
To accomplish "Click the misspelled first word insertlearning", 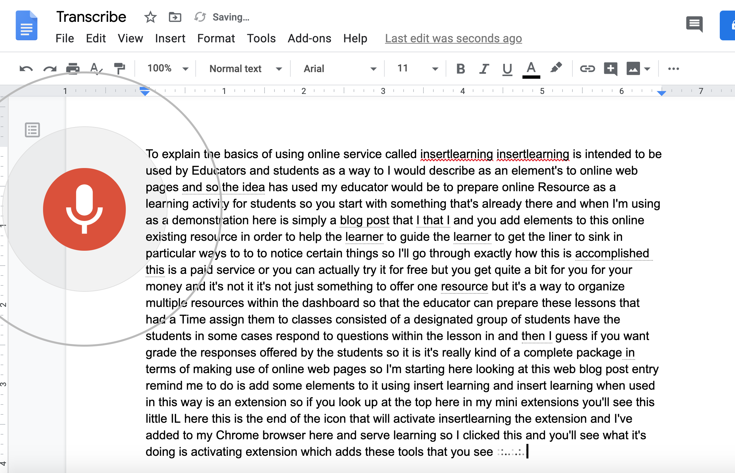I will click(457, 154).
